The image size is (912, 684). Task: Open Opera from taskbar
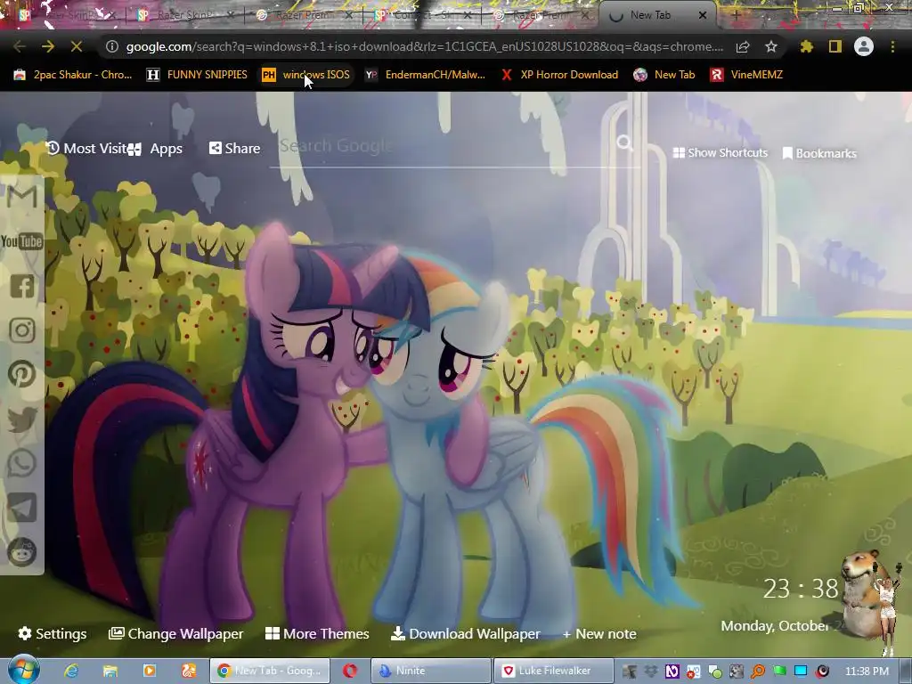coord(350,671)
